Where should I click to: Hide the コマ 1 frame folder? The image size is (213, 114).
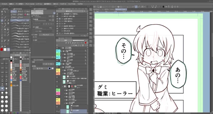tap(57, 87)
